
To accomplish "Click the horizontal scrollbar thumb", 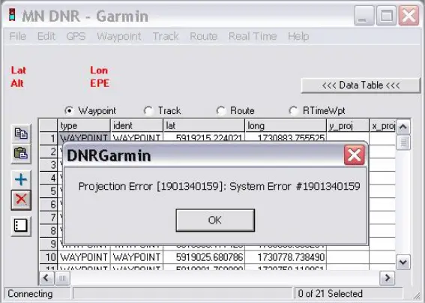I will (x=63, y=278).
